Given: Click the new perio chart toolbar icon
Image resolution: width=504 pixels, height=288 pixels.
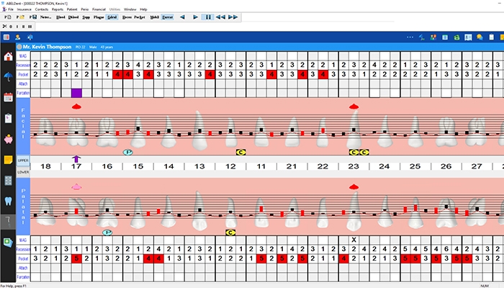Looking at the screenshot, I should point(8,17).
